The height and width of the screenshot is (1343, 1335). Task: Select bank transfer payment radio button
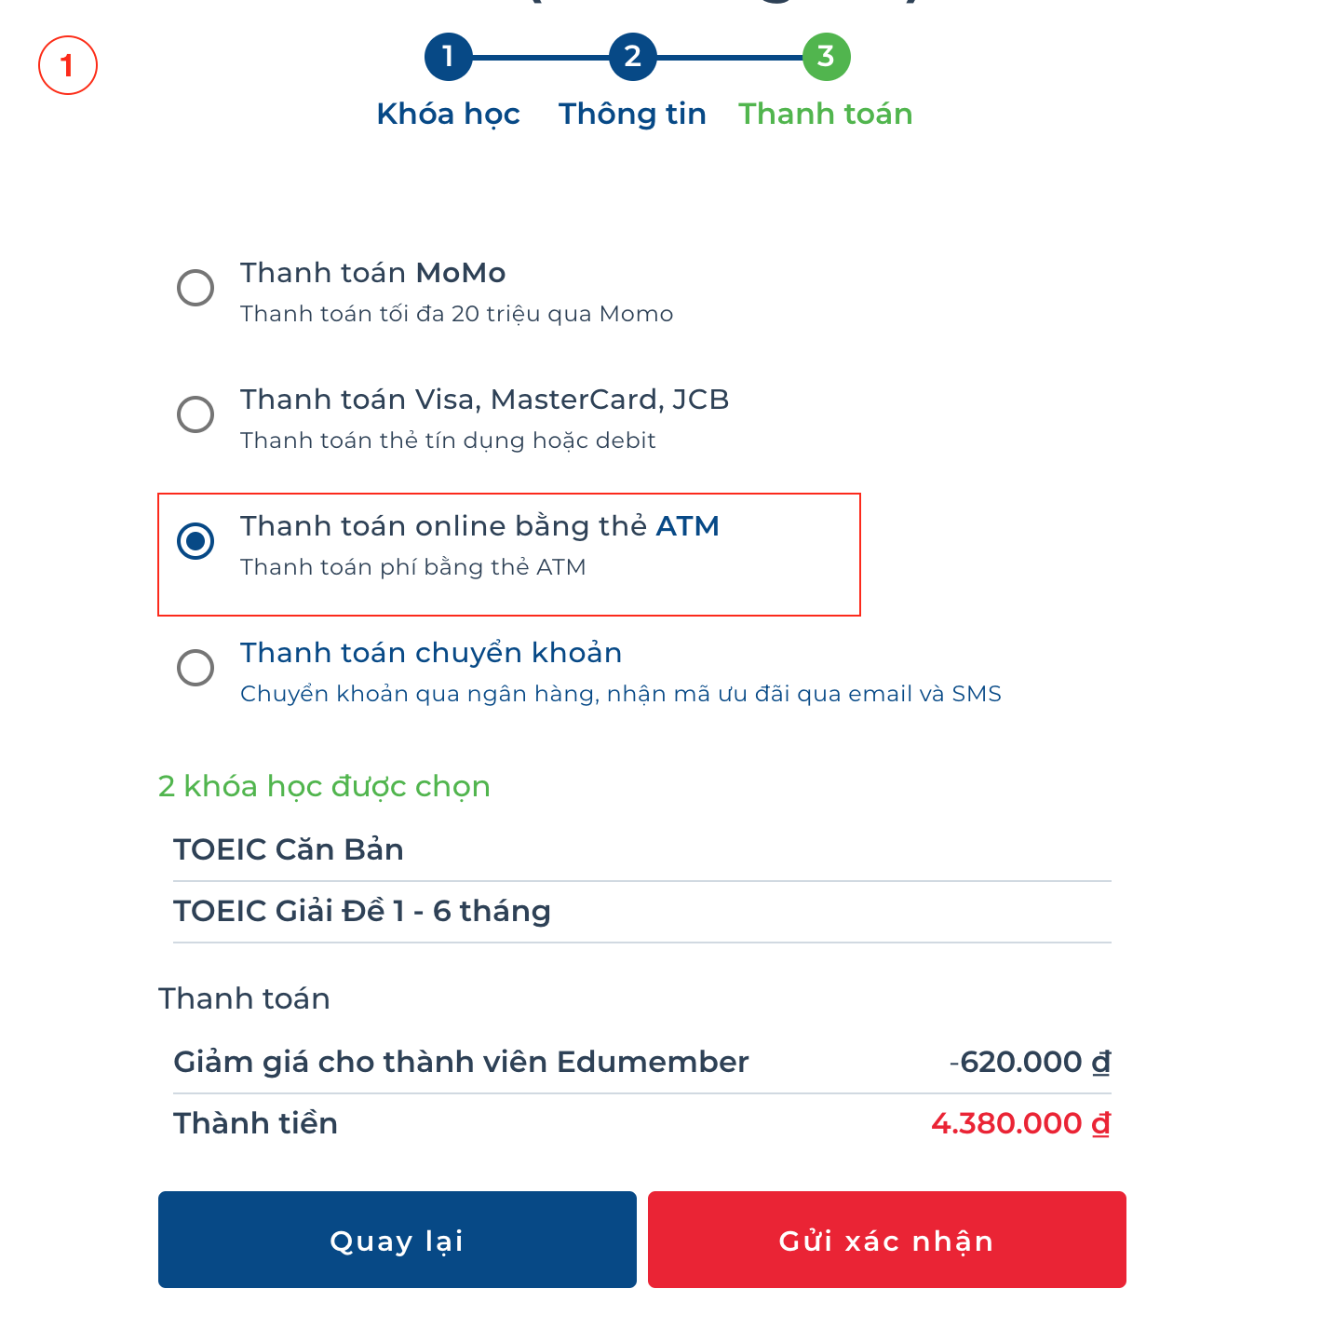[196, 668]
